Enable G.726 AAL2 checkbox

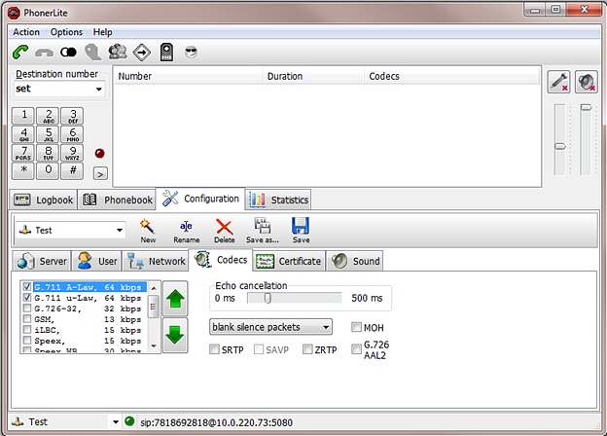[x=356, y=349]
